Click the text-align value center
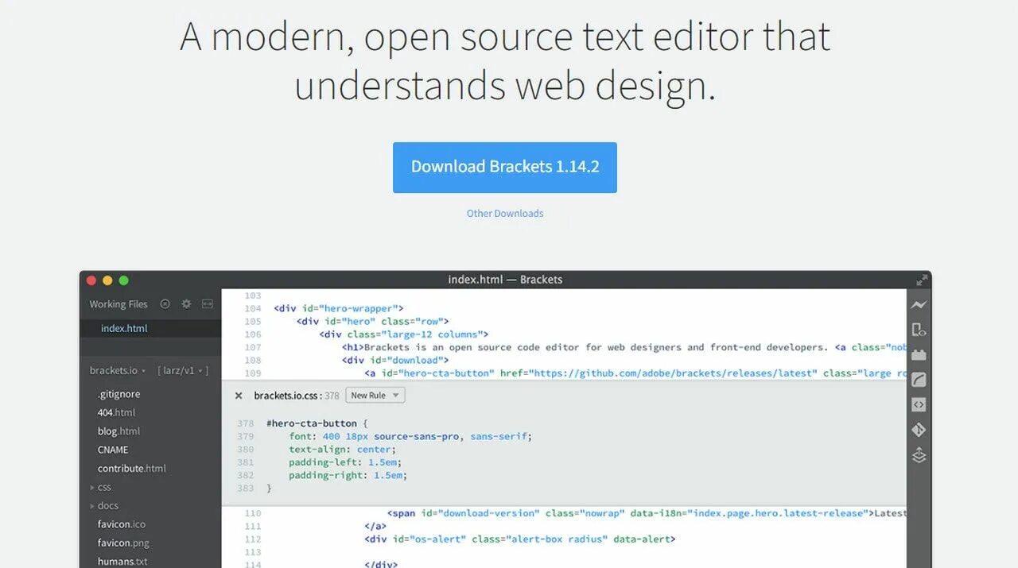This screenshot has height=568, width=1018. point(373,449)
